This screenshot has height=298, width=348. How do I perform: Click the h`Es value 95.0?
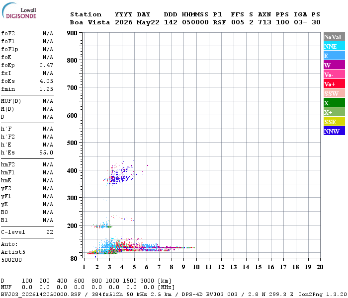46,152
